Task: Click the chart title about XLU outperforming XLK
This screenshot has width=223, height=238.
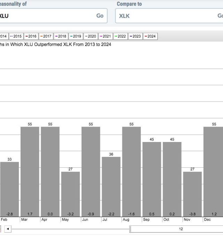Action: 55,45
